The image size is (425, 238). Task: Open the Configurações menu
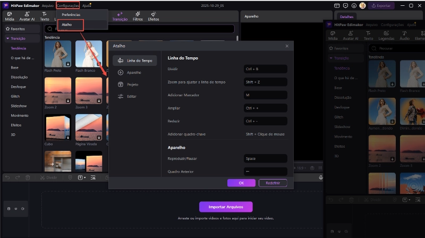[x=67, y=5]
